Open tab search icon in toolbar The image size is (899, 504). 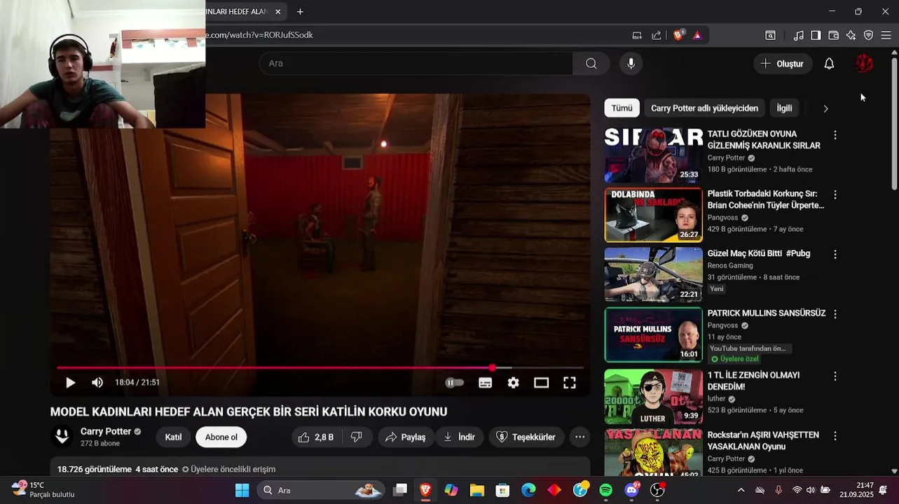click(x=770, y=35)
